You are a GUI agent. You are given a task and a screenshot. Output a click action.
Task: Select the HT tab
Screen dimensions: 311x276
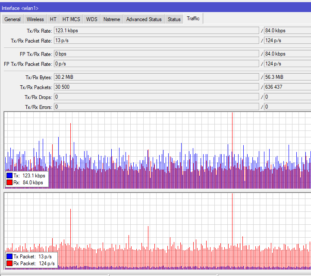tap(53, 19)
